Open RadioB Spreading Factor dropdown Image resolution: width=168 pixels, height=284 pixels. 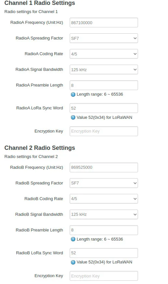pos(104,183)
